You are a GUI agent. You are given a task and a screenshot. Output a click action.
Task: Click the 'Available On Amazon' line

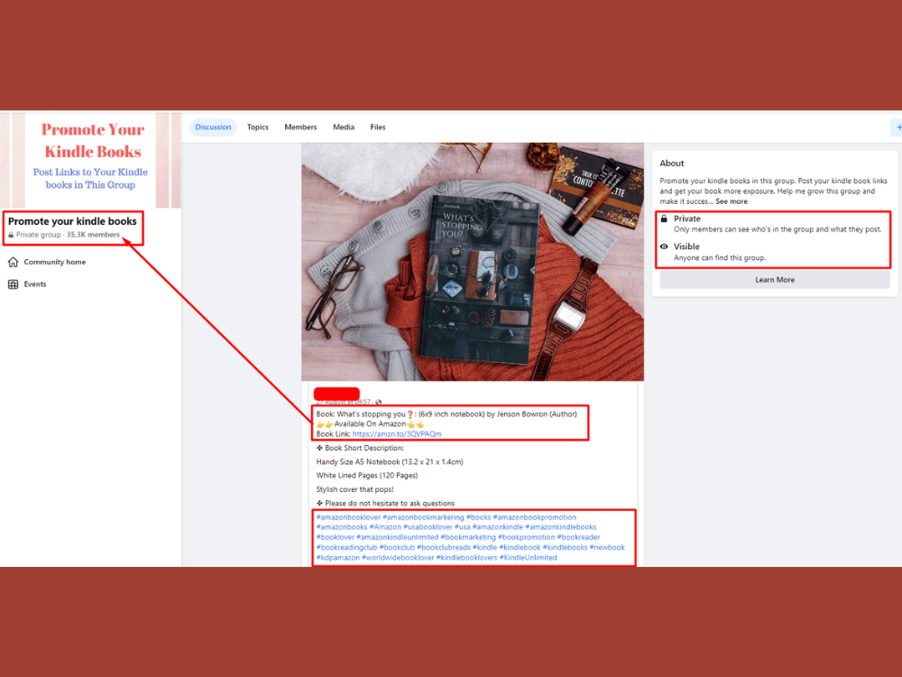370,423
